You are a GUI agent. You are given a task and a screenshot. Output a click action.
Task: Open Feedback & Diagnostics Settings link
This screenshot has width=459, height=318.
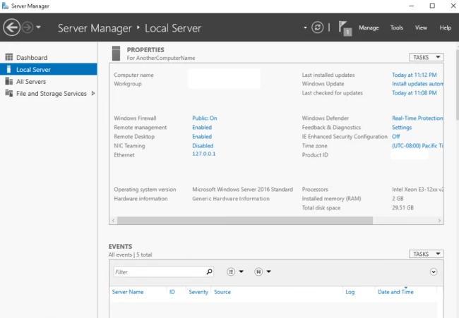(402, 127)
